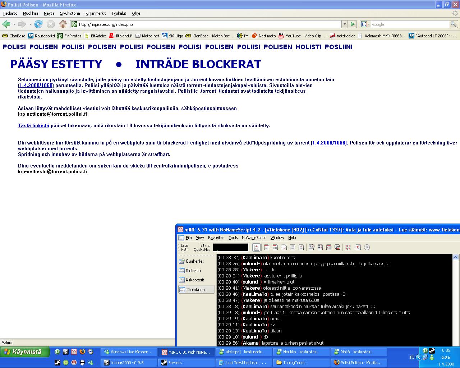Click the Firefox Home icon

pyautogui.click(x=63, y=24)
